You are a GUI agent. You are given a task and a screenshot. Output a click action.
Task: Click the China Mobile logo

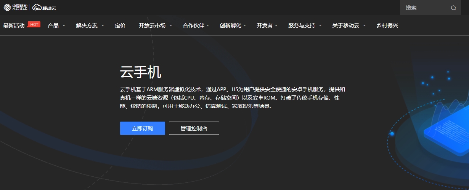pyautogui.click(x=16, y=8)
